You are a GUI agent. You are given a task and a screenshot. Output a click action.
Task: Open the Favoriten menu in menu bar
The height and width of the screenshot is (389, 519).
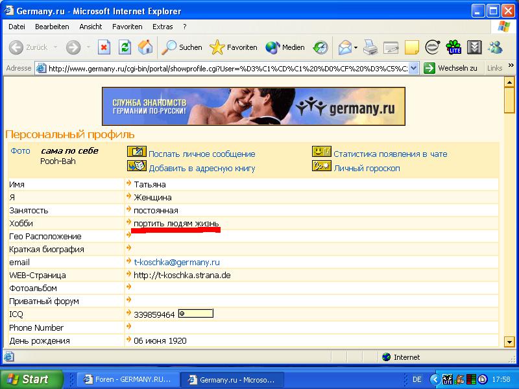(127, 27)
